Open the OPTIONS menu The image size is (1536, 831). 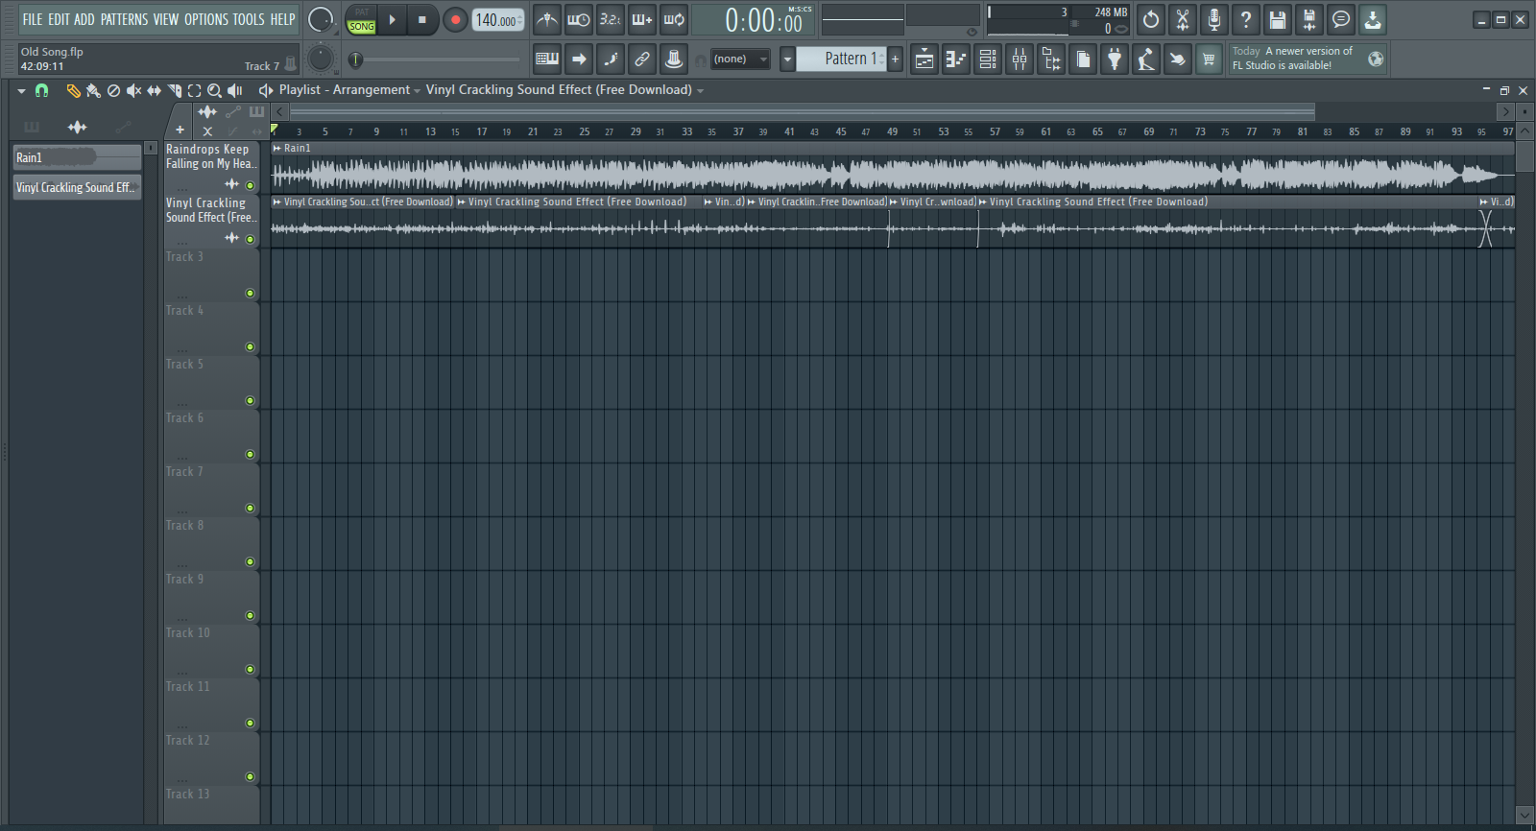point(205,19)
